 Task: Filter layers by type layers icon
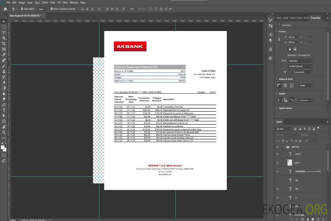(x=305, y=129)
